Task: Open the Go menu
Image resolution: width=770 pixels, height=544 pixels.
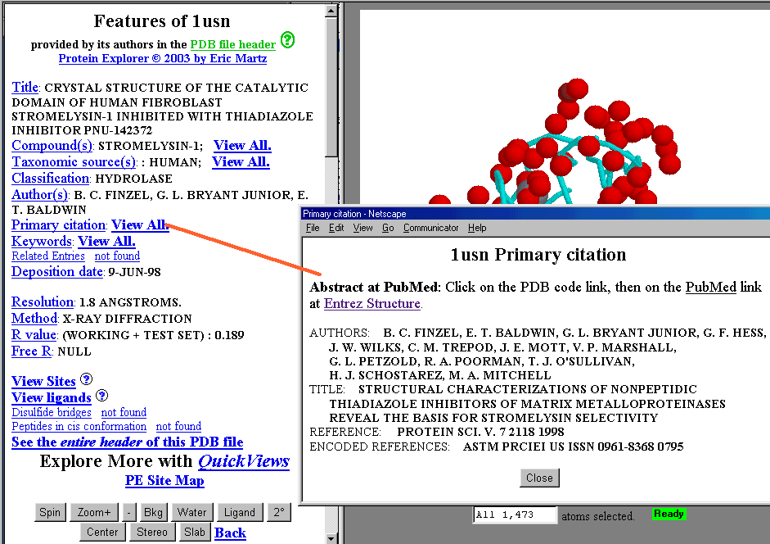Action: 388,228
